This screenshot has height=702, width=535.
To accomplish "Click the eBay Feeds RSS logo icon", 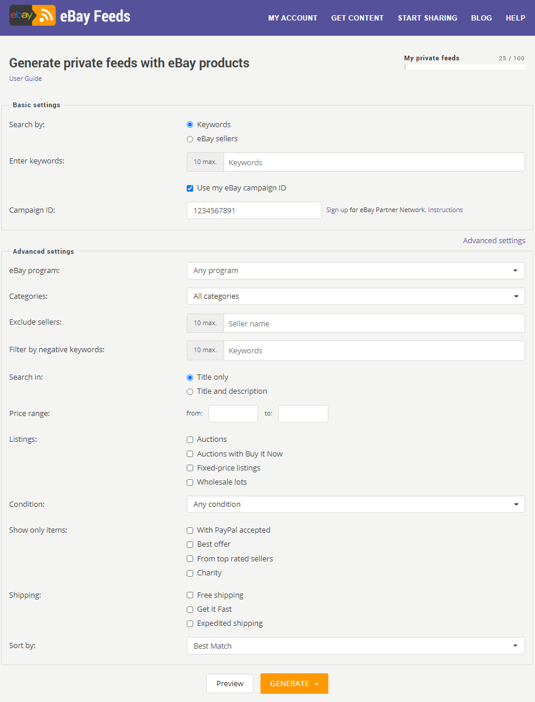I will [x=33, y=15].
